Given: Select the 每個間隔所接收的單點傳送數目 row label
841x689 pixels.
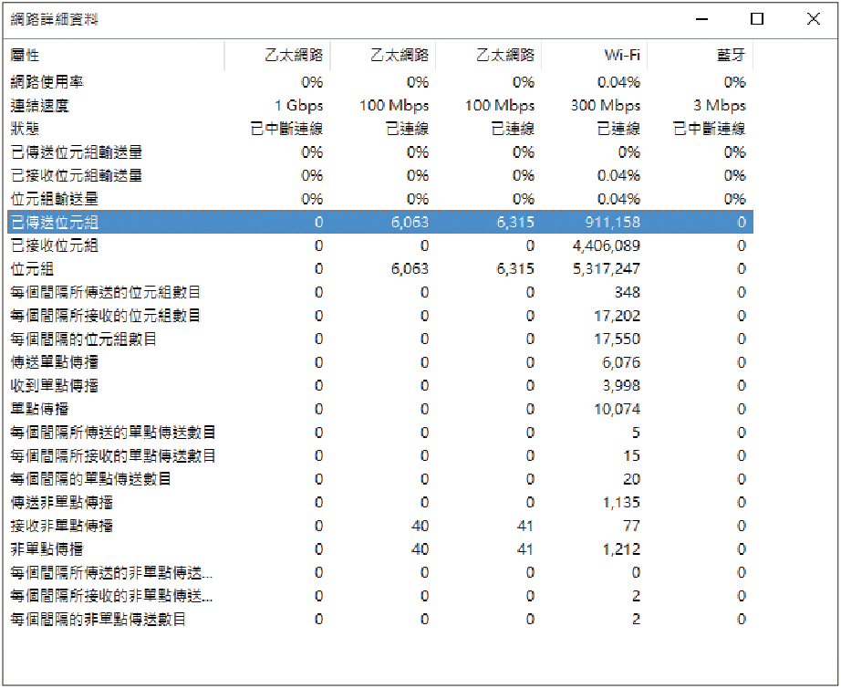Looking at the screenshot, I should (x=112, y=455).
